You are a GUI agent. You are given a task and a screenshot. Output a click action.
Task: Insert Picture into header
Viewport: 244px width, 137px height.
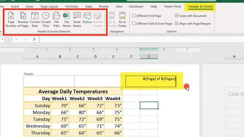tap(87, 18)
